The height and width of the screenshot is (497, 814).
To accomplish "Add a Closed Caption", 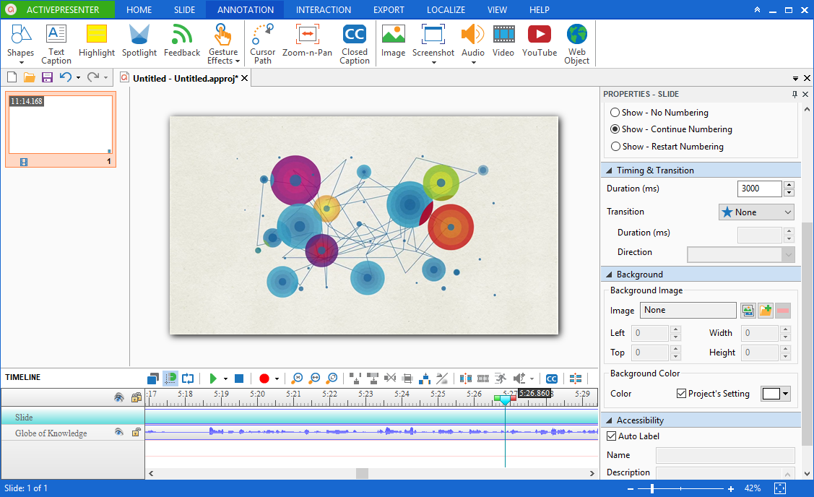I will click(x=355, y=43).
